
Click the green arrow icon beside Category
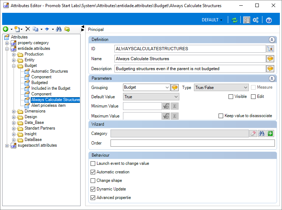click(270, 133)
